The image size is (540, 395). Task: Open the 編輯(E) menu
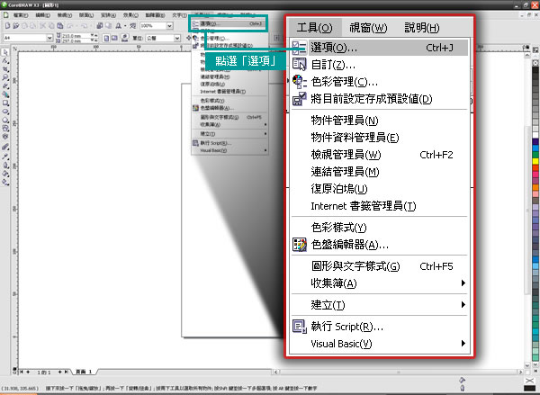tap(42, 15)
